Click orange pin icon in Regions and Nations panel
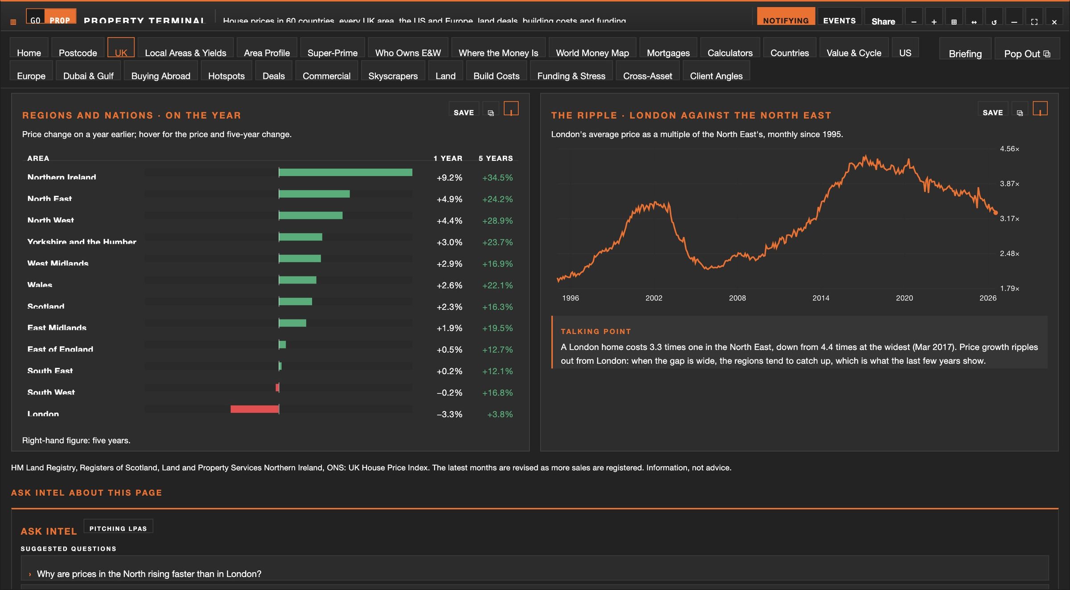The width and height of the screenshot is (1070, 590). 511,108
